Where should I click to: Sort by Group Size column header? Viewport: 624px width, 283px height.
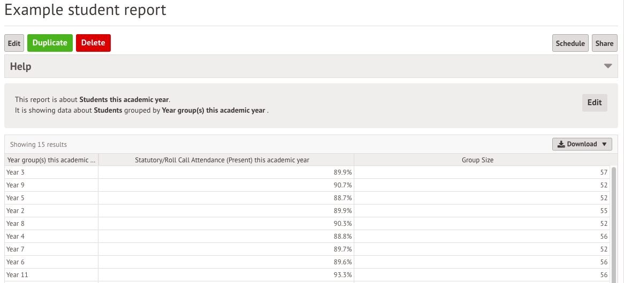477,160
